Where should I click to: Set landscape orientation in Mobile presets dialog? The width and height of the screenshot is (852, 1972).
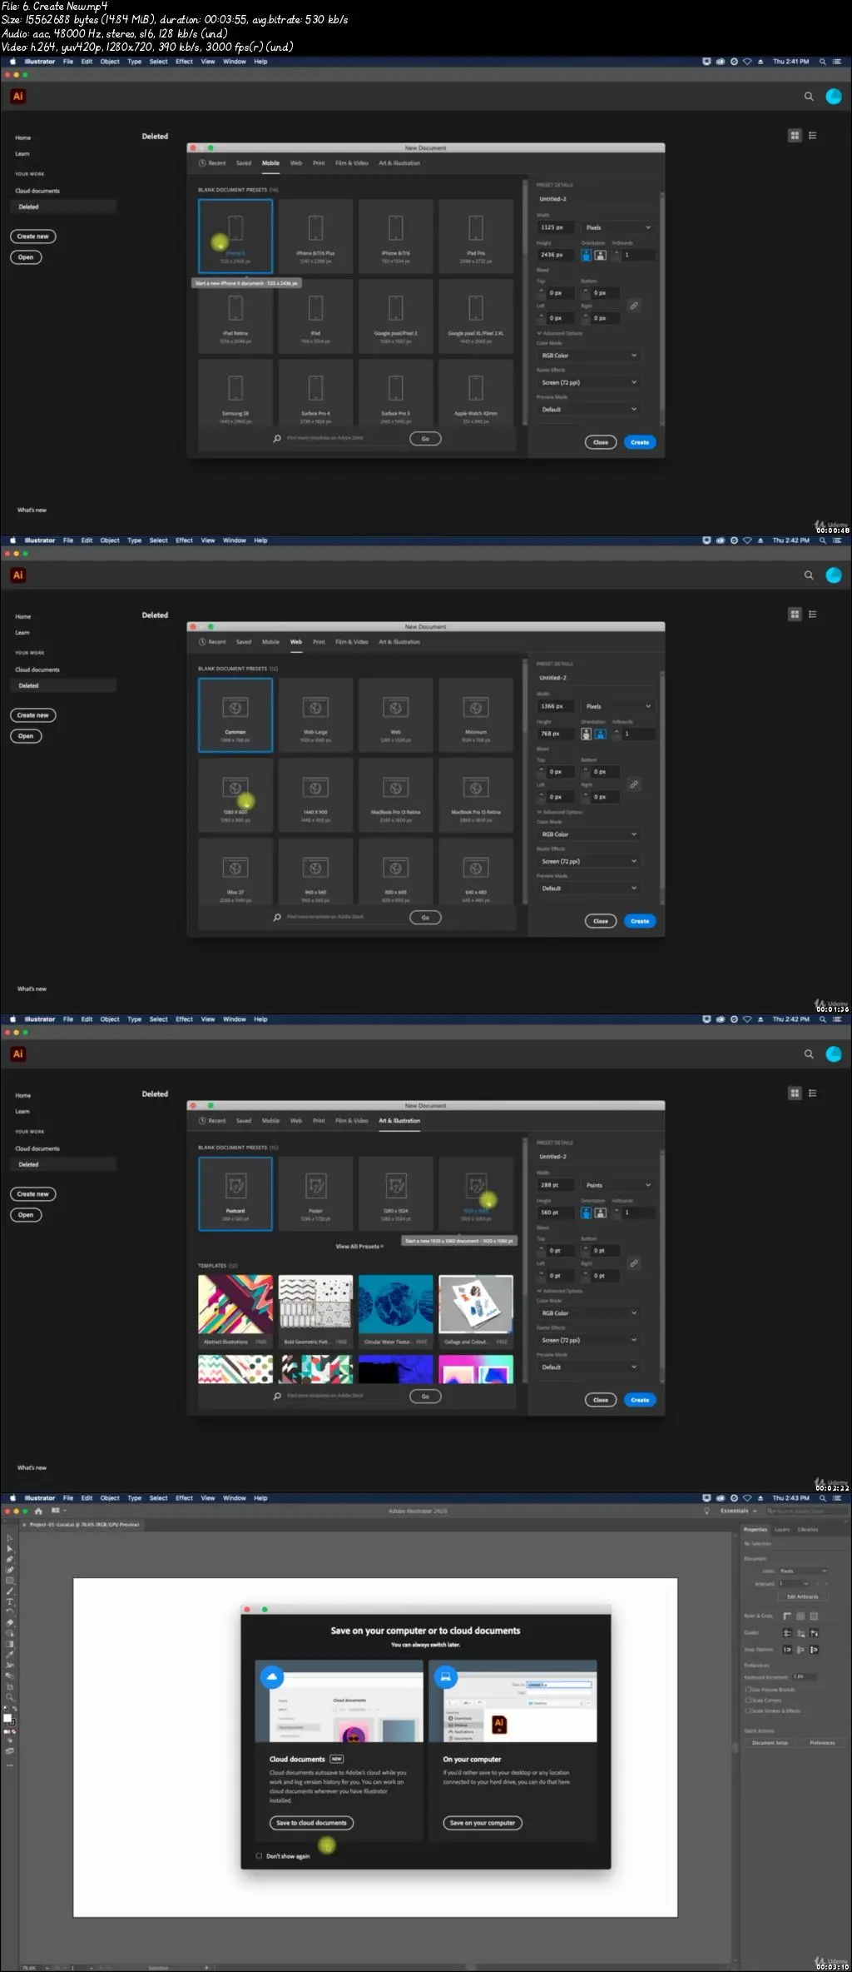point(600,255)
